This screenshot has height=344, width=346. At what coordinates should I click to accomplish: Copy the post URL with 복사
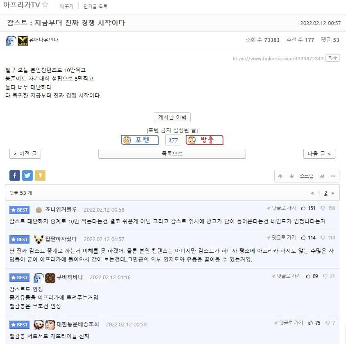[332, 58]
